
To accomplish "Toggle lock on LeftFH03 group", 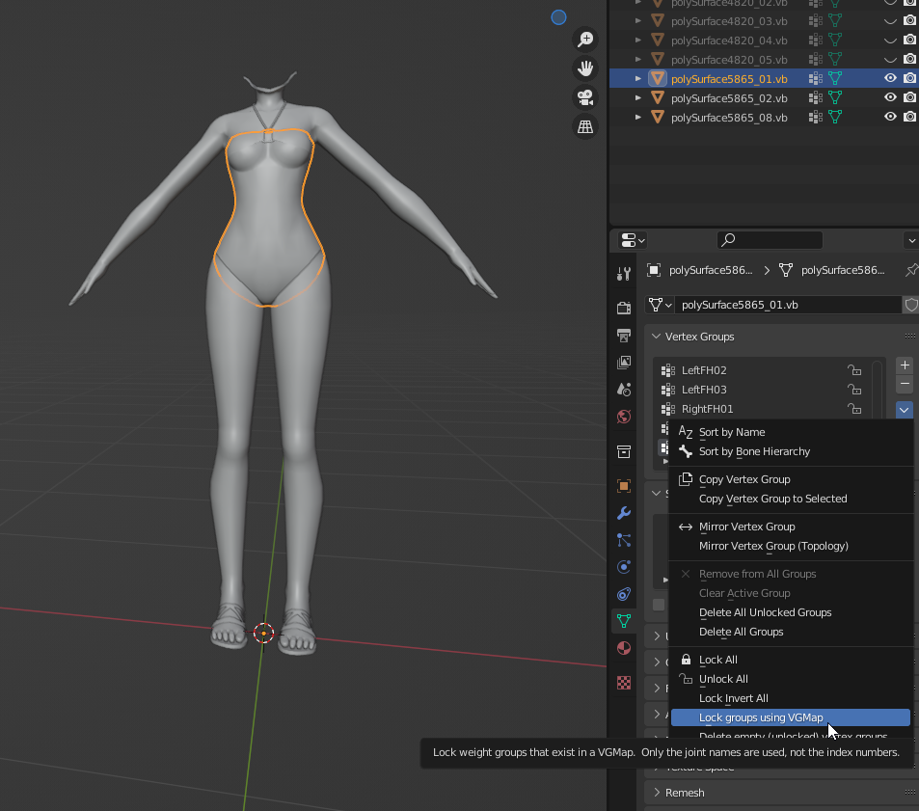I will click(x=854, y=390).
